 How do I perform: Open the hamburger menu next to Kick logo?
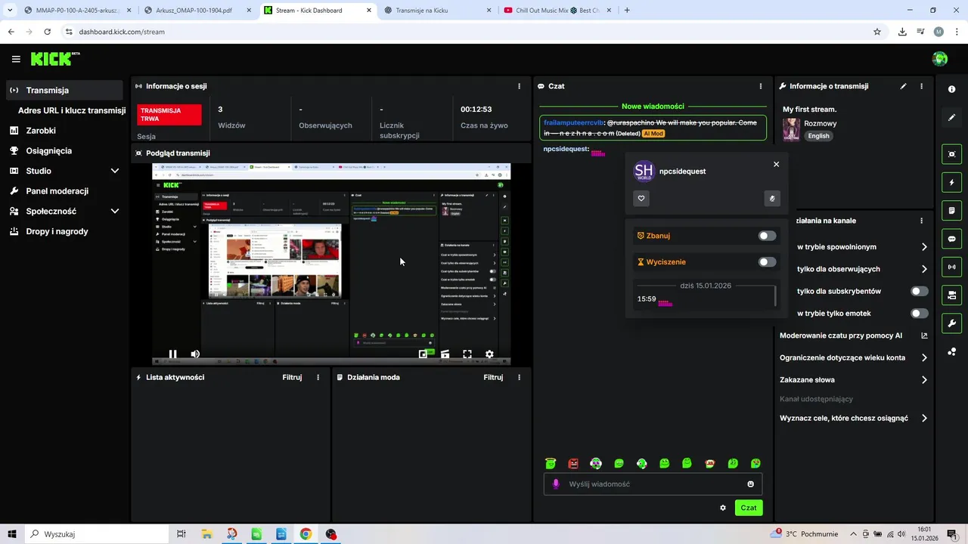(16, 59)
